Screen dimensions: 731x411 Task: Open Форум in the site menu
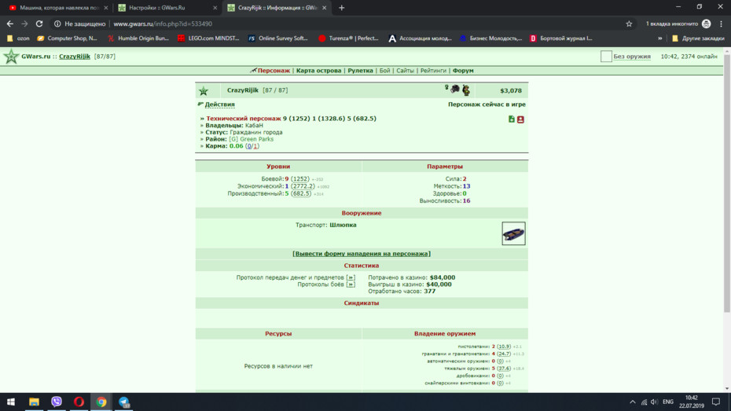463,71
